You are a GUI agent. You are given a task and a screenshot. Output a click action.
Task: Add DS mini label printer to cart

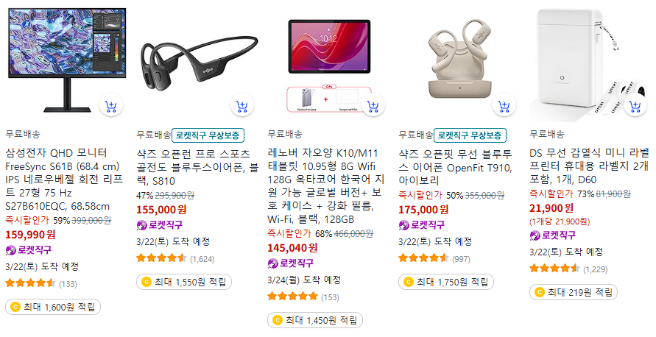tap(635, 106)
